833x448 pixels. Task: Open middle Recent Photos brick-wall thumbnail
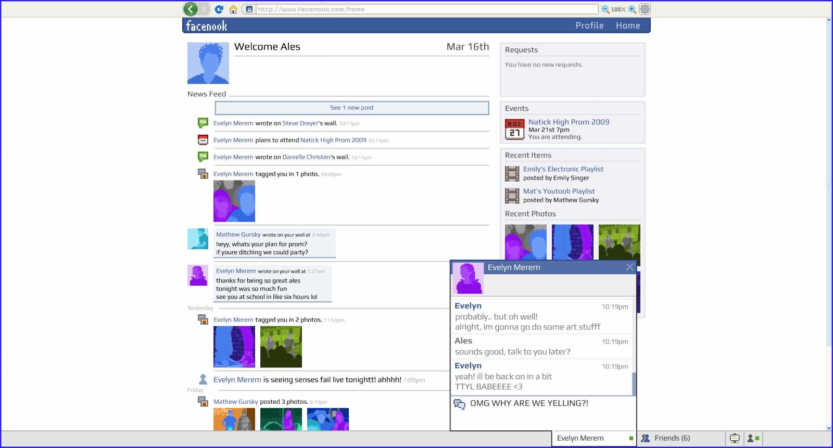pos(573,242)
